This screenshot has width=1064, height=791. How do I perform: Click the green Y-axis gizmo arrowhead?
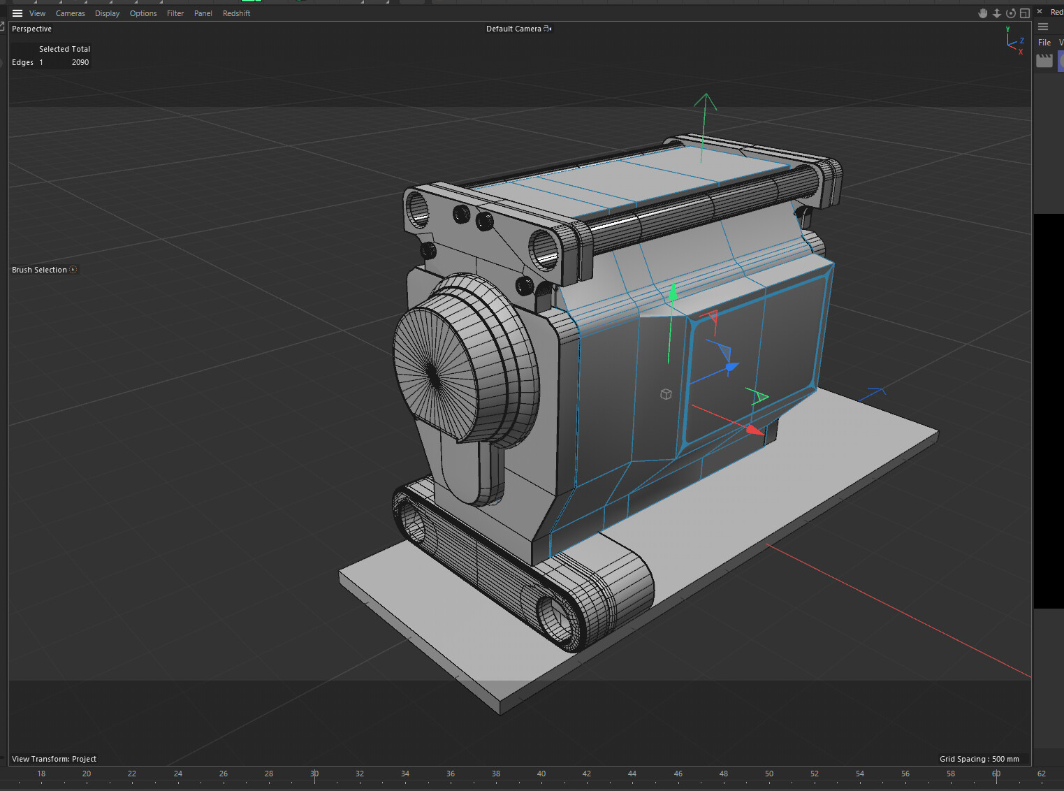(673, 292)
